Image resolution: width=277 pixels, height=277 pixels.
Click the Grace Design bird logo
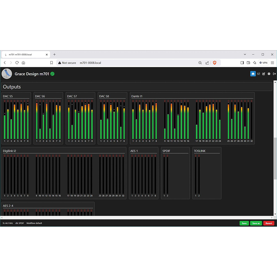(7, 74)
